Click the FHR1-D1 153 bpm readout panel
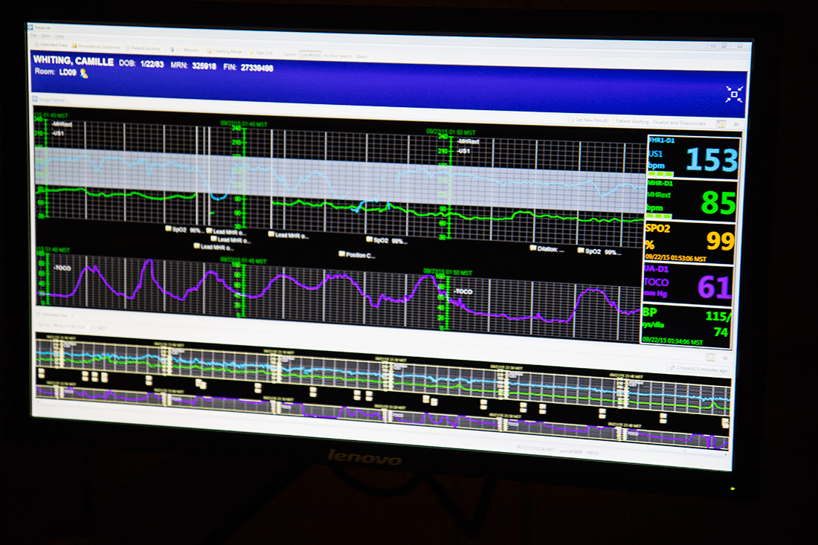This screenshot has width=818, height=545. coord(692,158)
